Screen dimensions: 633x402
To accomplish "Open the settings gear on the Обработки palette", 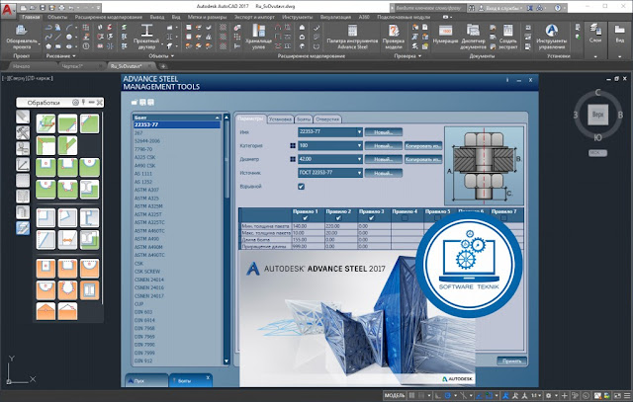I will 75,103.
